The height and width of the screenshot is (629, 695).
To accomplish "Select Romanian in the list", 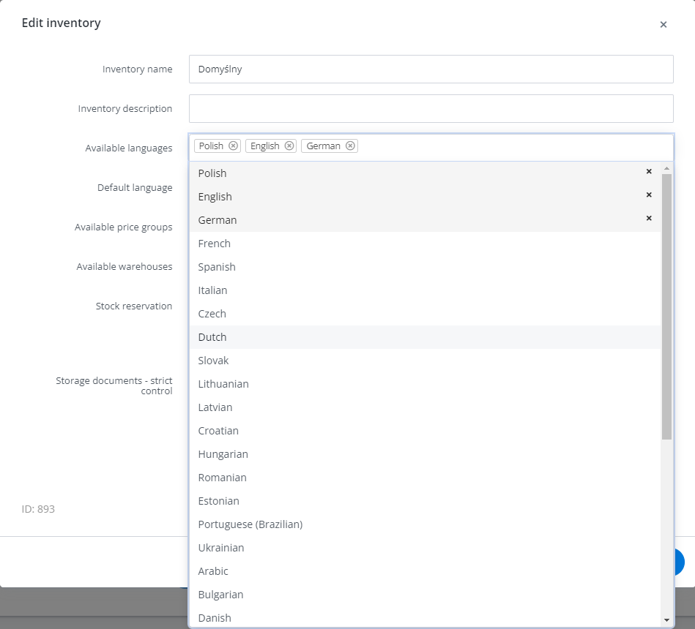I will click(x=425, y=478).
